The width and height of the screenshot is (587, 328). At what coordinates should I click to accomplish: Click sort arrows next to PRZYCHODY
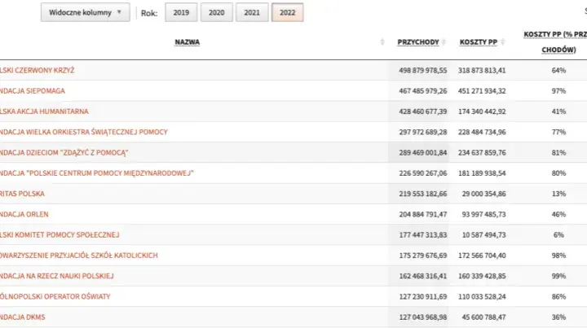[444, 42]
